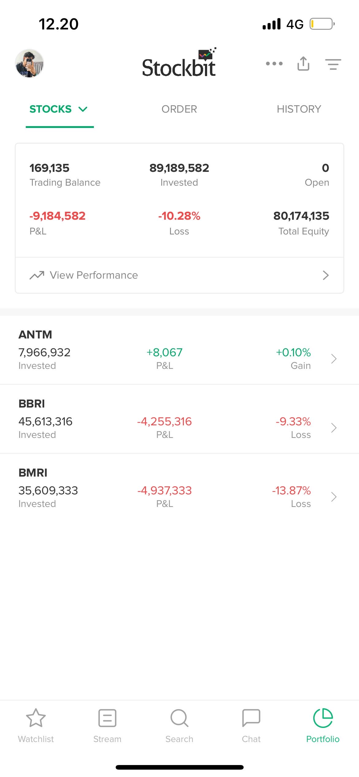The image size is (359, 777).
Task: Expand BMRI holding details chevron
Action: (x=334, y=497)
